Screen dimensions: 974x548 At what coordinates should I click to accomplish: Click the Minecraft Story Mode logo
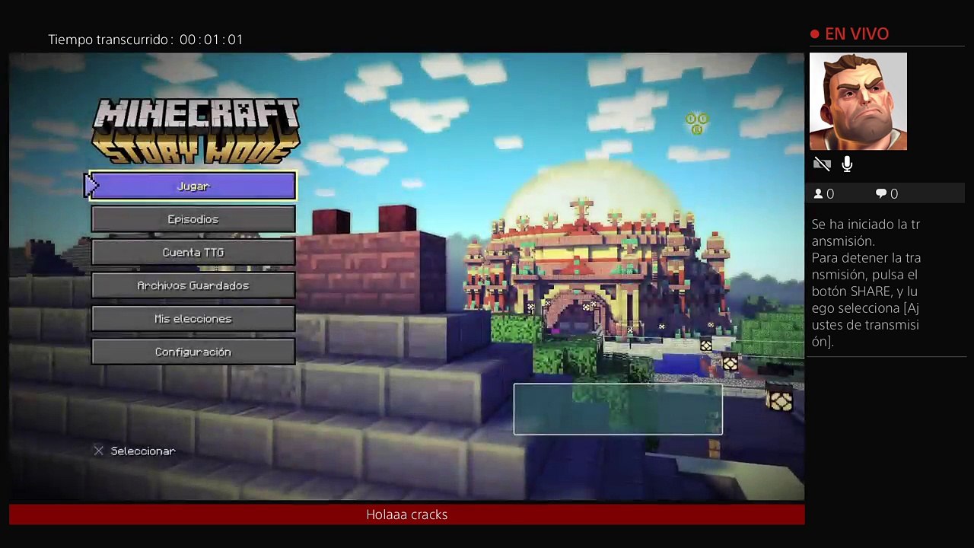(x=196, y=131)
